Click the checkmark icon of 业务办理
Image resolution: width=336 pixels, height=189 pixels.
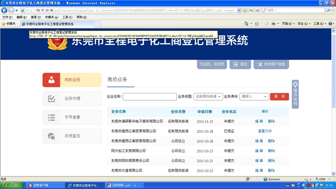51,99
